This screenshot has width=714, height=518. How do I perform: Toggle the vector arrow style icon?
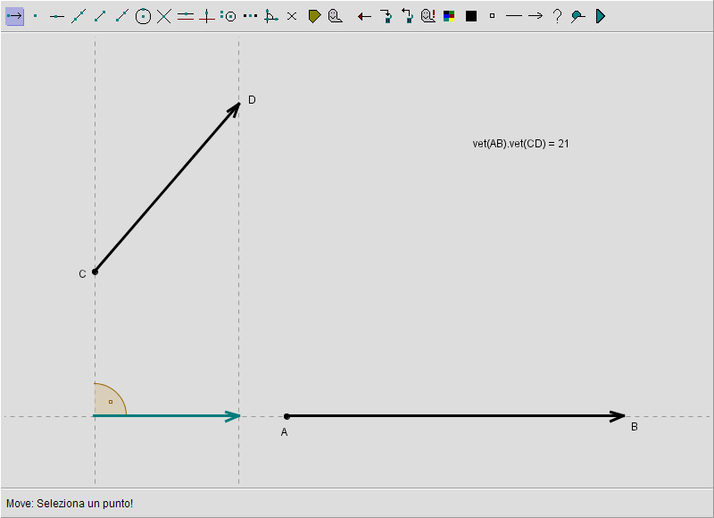pos(535,16)
